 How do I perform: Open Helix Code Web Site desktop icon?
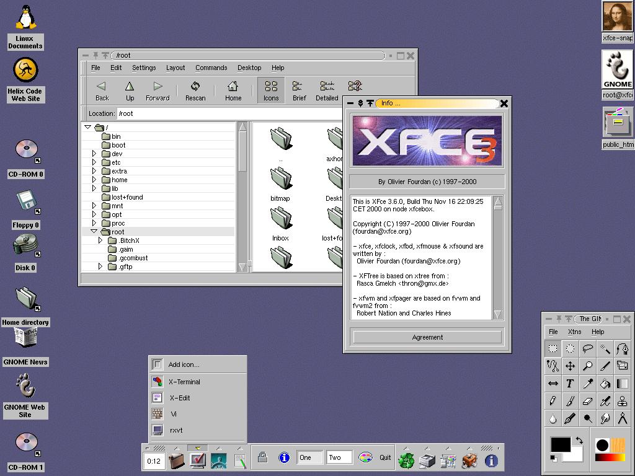point(25,80)
